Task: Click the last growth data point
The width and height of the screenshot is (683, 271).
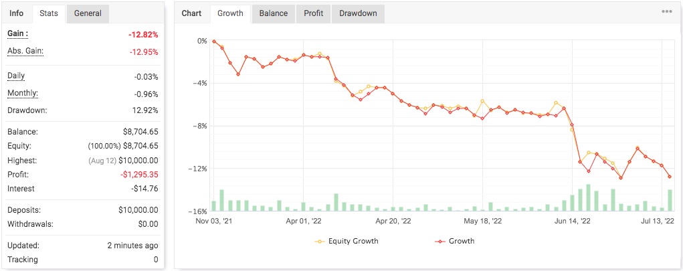Action: click(x=670, y=177)
